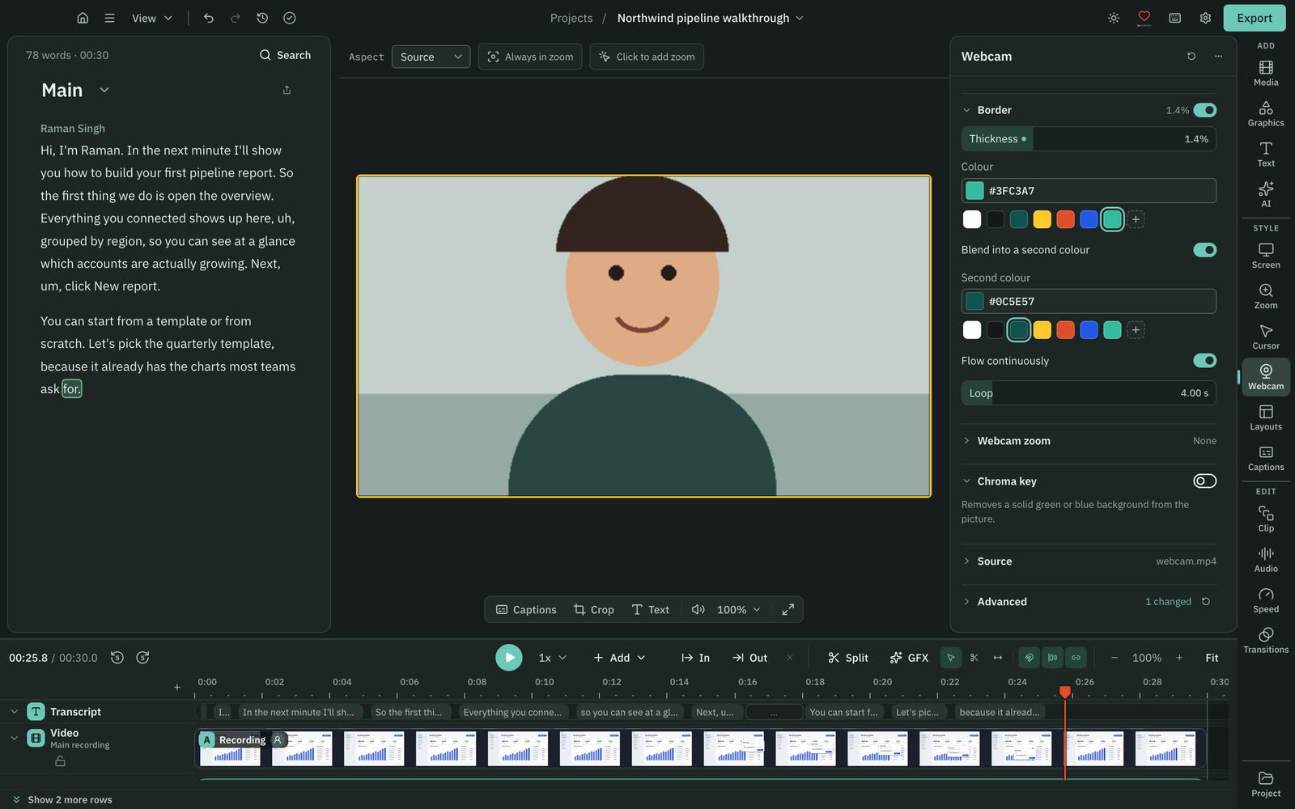The height and width of the screenshot is (809, 1295).
Task: Expand the preview to fullscreen
Action: (x=788, y=609)
